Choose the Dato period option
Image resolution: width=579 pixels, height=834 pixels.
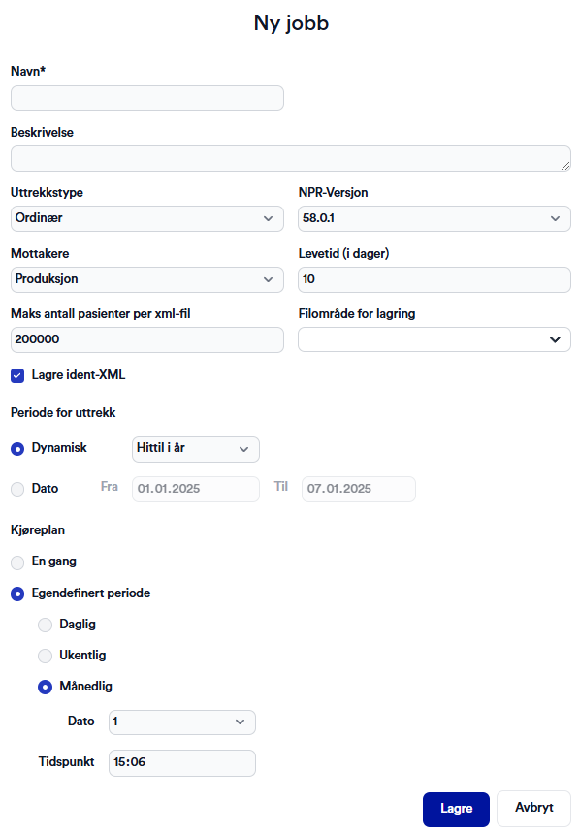[16, 488]
